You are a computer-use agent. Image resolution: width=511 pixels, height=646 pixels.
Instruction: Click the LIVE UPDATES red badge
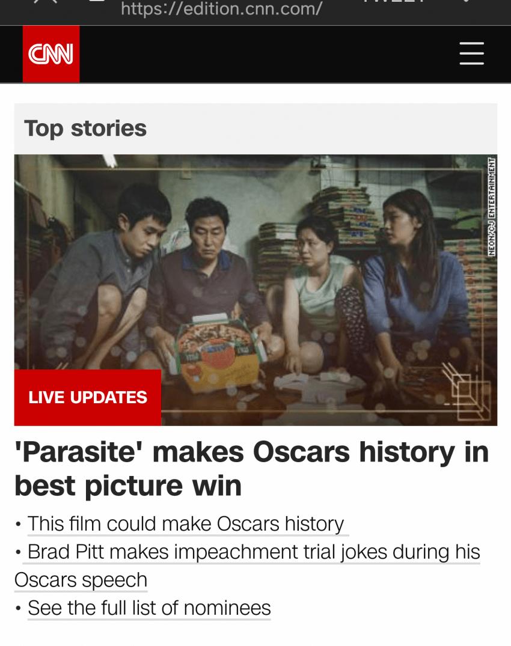click(88, 398)
